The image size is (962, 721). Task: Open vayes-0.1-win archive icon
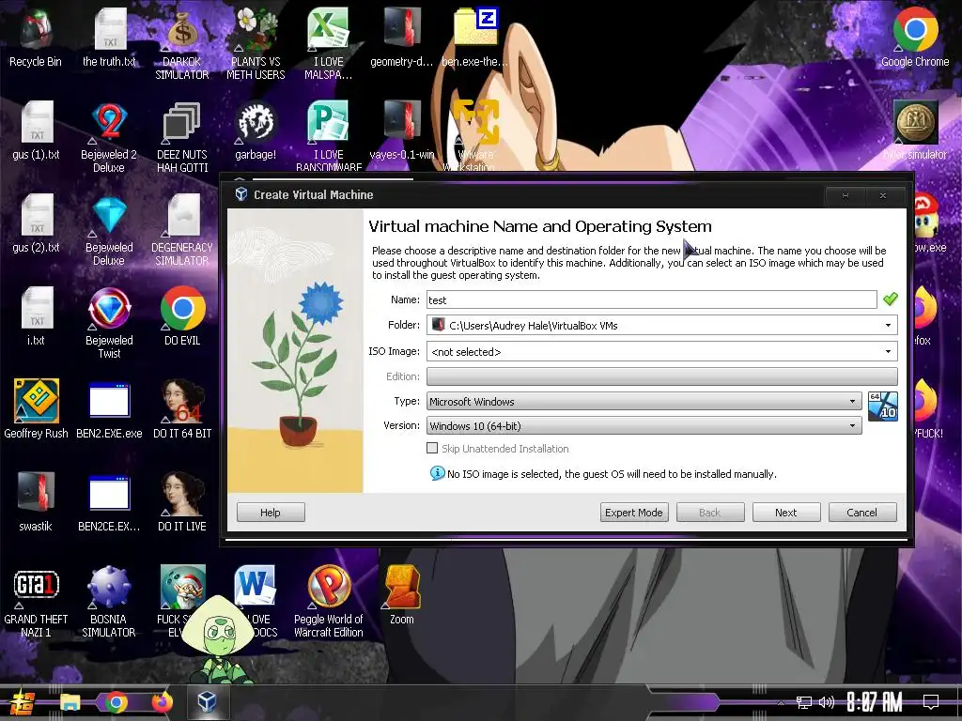tap(402, 130)
